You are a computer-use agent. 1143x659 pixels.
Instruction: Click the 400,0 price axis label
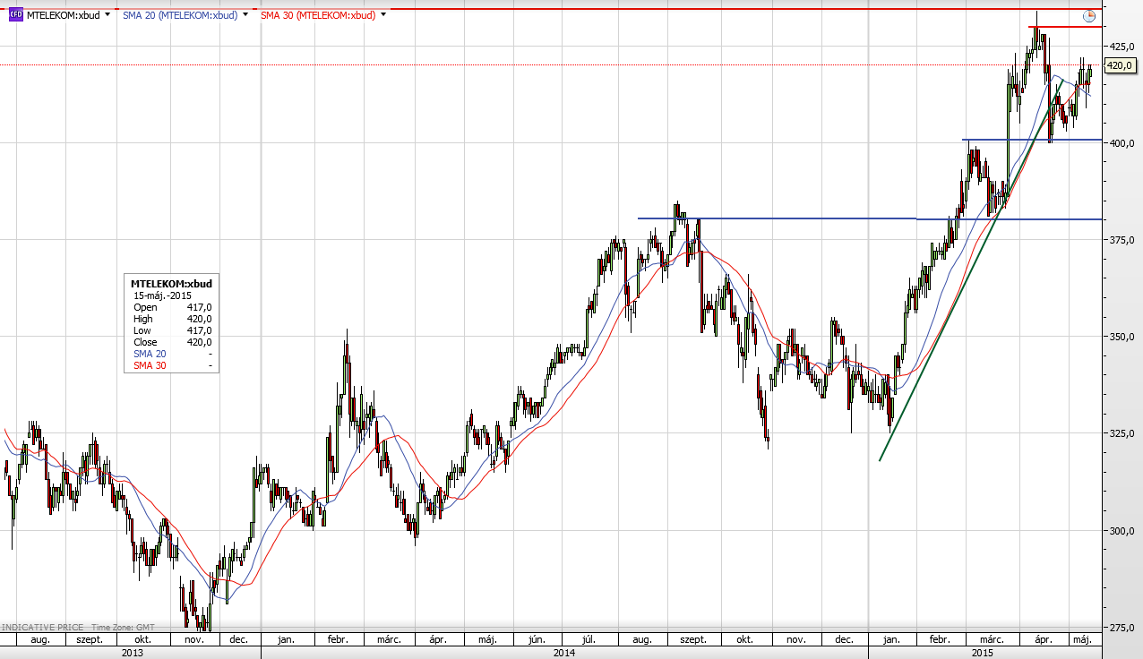click(1122, 142)
